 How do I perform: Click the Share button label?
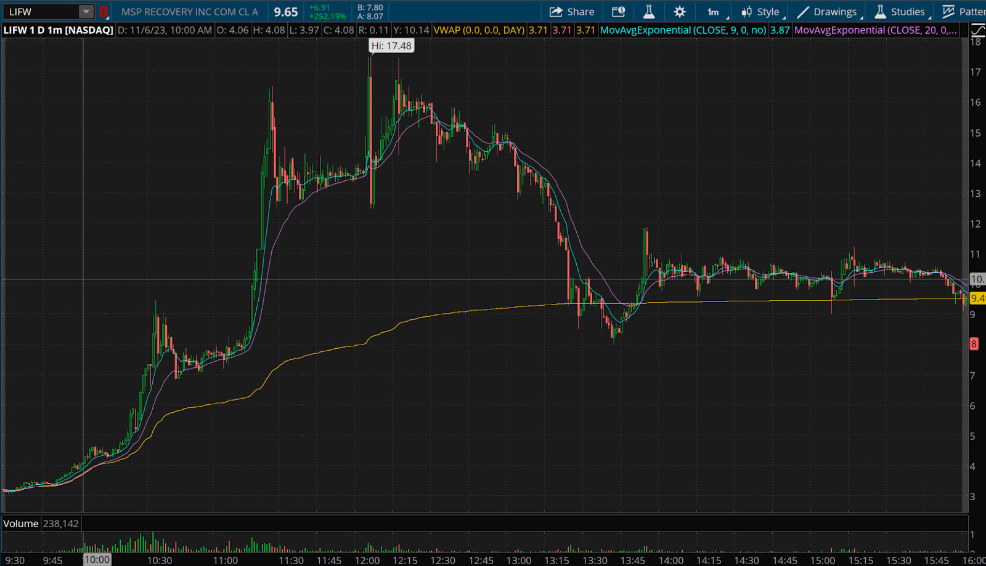click(581, 12)
